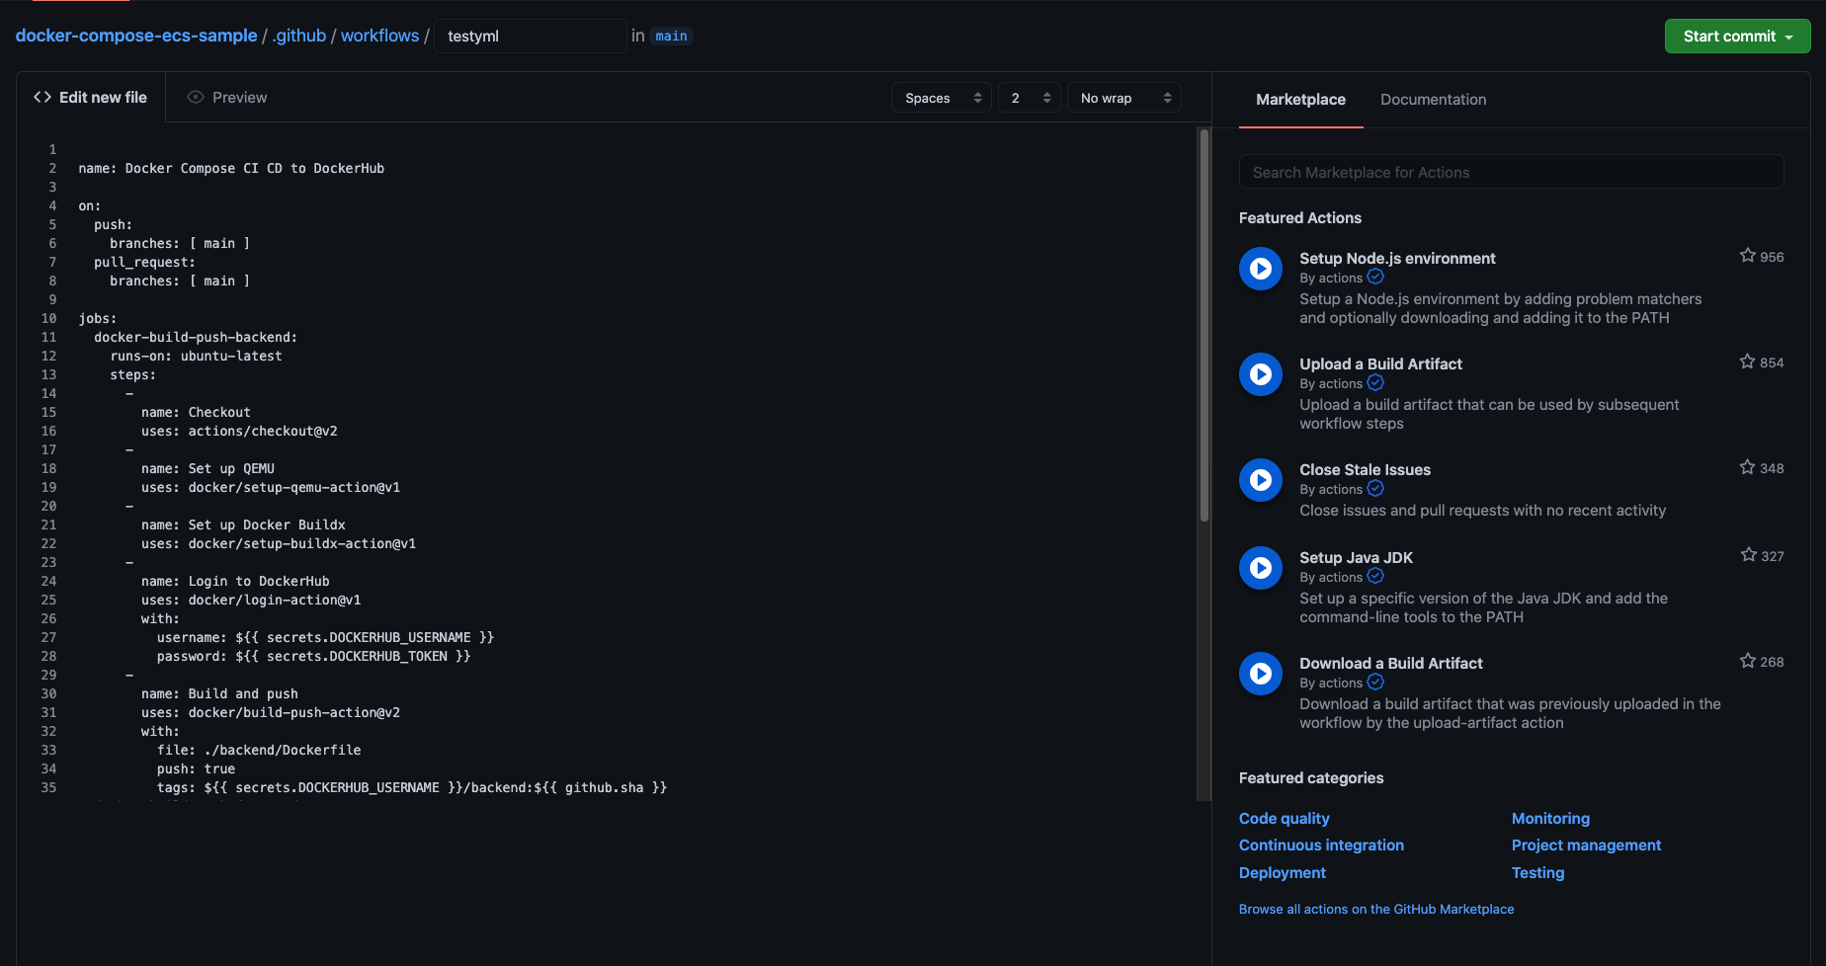This screenshot has width=1826, height=966.
Task: Click the 'uses: actions/checkout@v2' line
Action: coord(239,431)
